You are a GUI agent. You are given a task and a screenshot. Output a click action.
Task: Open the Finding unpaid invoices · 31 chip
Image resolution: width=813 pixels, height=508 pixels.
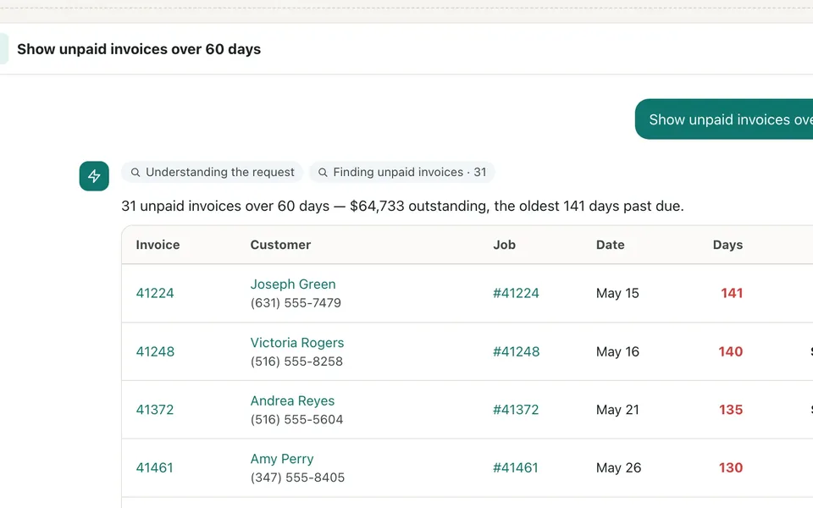401,172
